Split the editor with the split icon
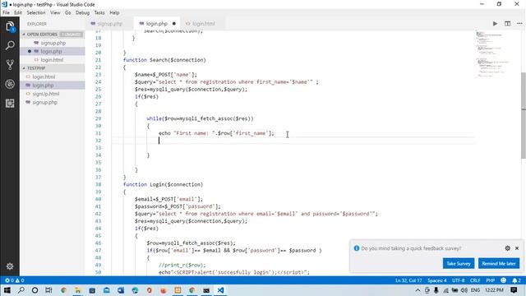Viewport: 526px width, 296px height. pyautogui.click(x=508, y=24)
